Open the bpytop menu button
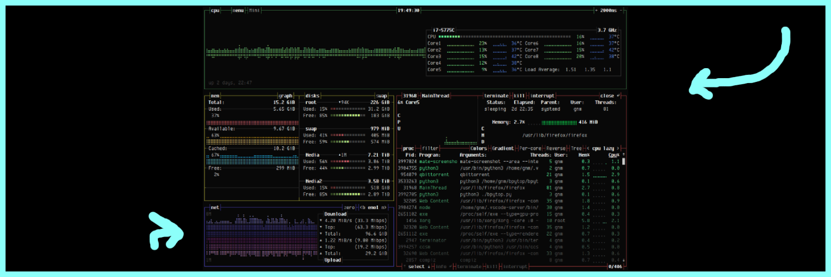The image size is (831, 277). [x=238, y=10]
